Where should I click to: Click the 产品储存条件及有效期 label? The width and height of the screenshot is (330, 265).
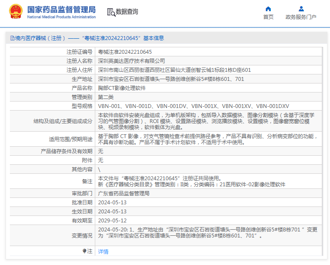click(x=67, y=151)
